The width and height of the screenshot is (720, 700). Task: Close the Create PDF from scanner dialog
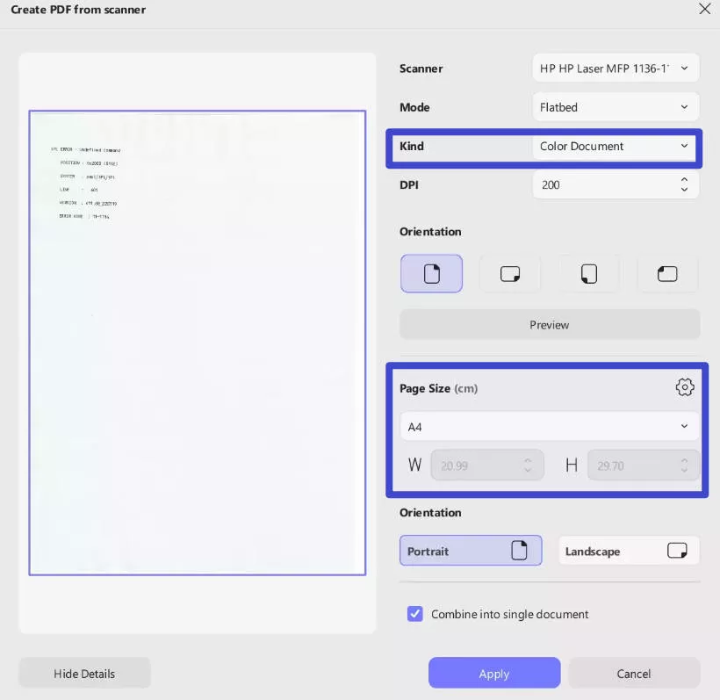[705, 9]
